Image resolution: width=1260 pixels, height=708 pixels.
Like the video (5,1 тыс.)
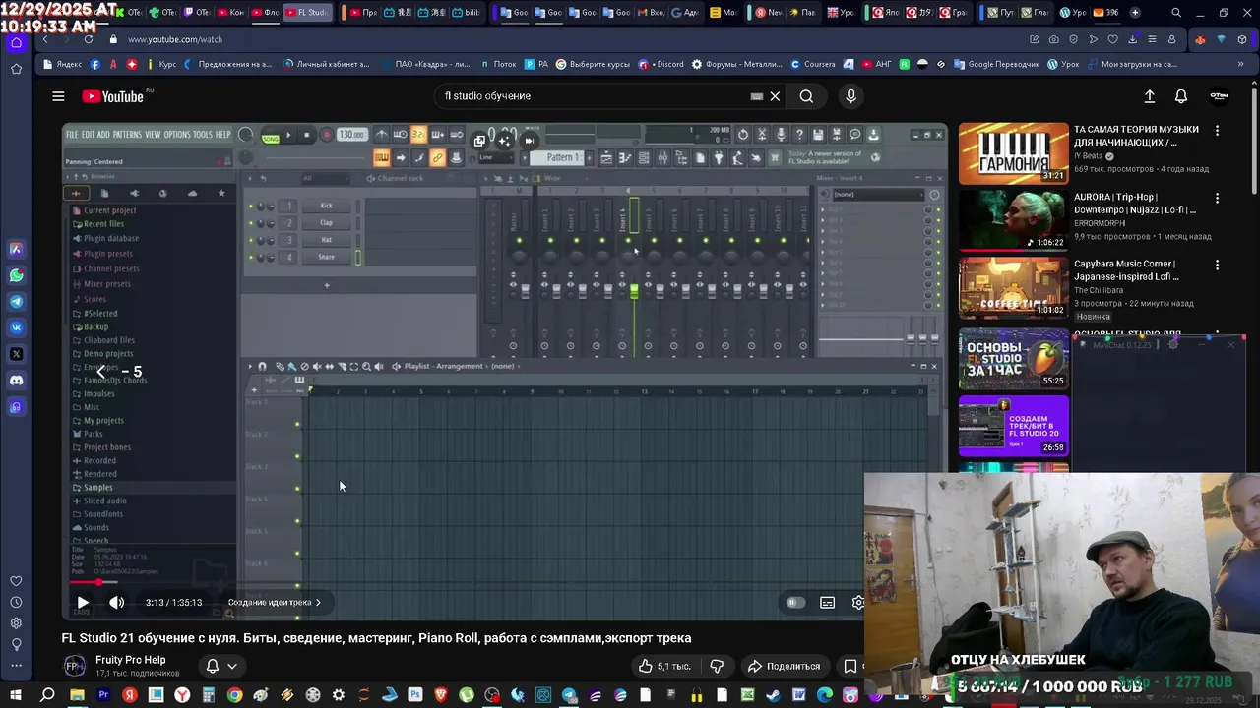(x=663, y=666)
